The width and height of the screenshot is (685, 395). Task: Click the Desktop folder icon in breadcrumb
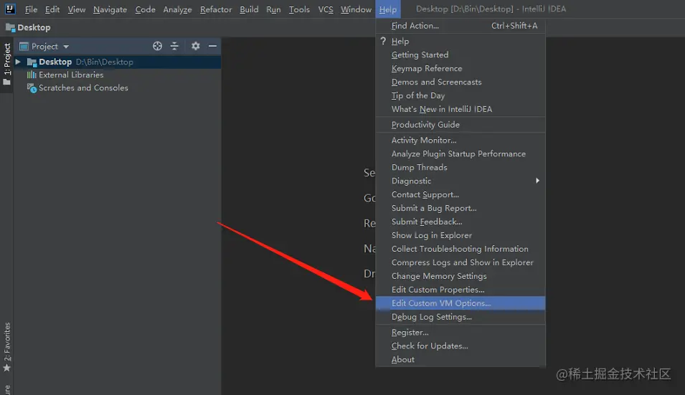coord(10,27)
